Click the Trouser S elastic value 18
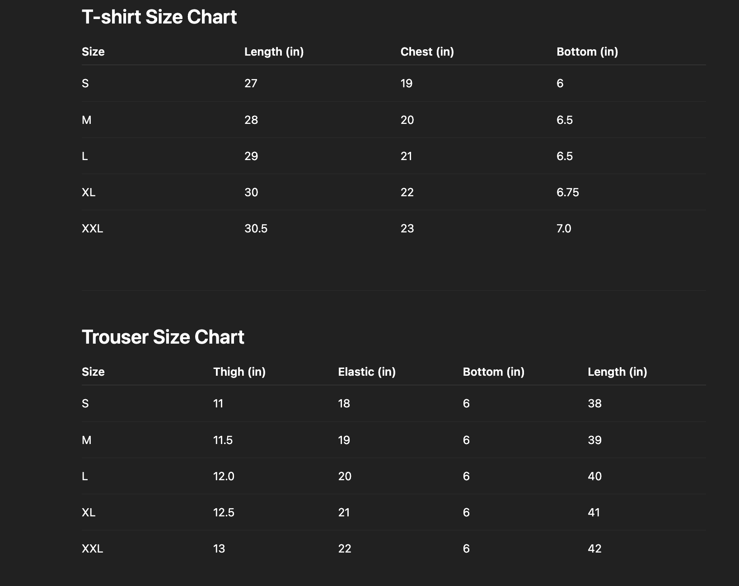The image size is (739, 586). 344,404
